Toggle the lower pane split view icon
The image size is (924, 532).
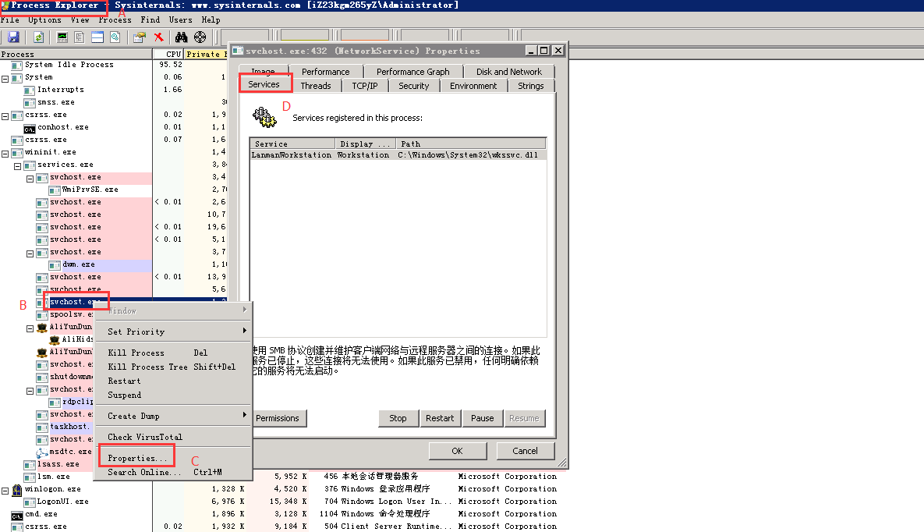[97, 37]
